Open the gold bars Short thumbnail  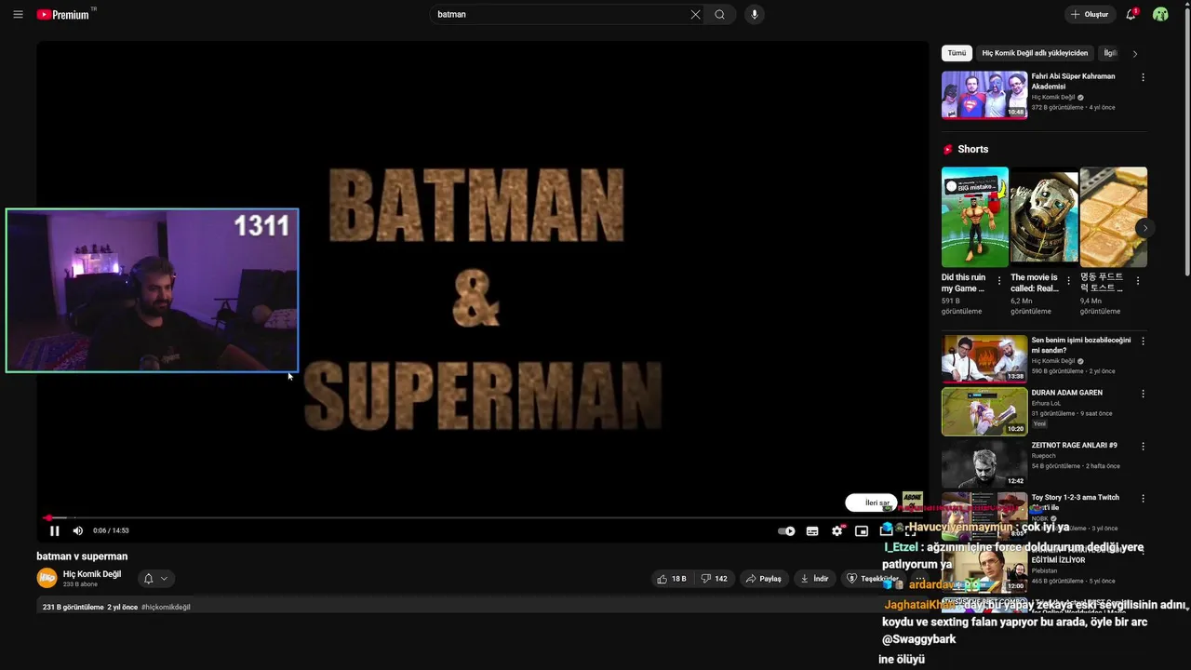pos(1114,217)
